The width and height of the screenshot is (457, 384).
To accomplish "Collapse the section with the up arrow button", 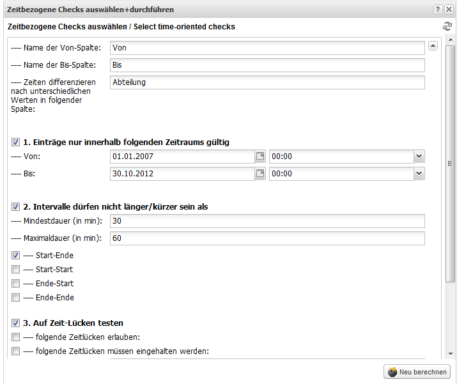I will (x=433, y=46).
